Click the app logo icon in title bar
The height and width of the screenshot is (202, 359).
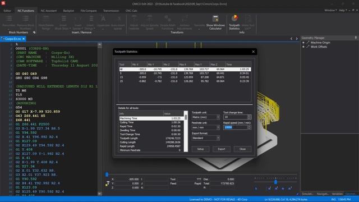click(3, 3)
